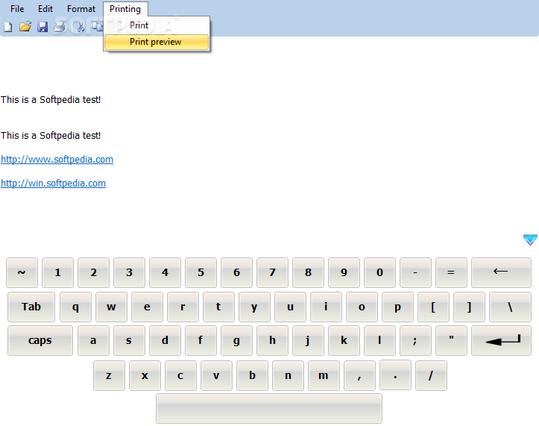The width and height of the screenshot is (539, 426).
Task: Tap the b key
Action: pos(252,376)
